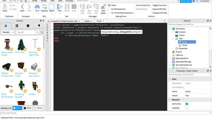
Task: Collapse the Test tree node
Action: [173, 39]
